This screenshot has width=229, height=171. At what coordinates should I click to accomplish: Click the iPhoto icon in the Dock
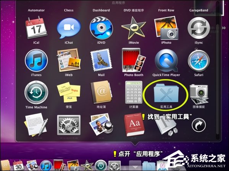click(x=73, y=165)
